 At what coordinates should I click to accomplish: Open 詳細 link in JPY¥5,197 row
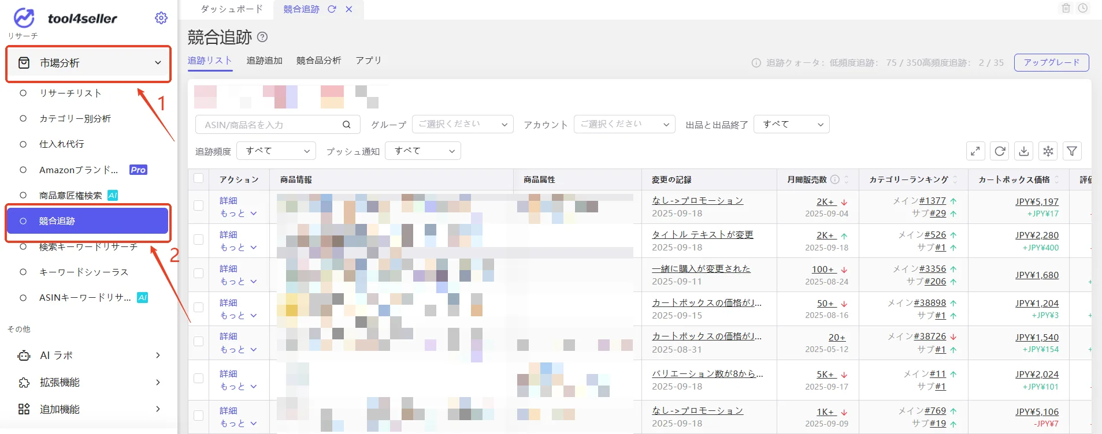[229, 201]
